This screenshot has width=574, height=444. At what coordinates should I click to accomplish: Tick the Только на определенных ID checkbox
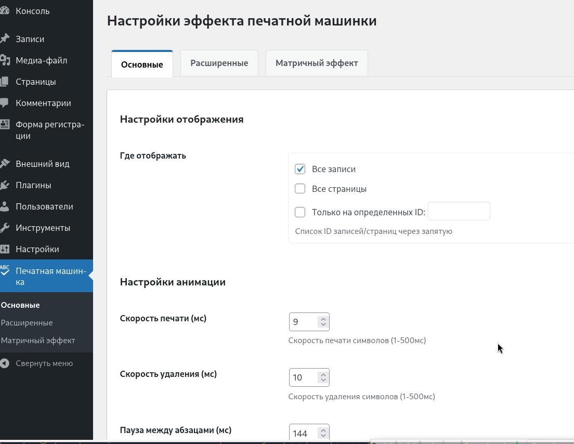tap(300, 212)
